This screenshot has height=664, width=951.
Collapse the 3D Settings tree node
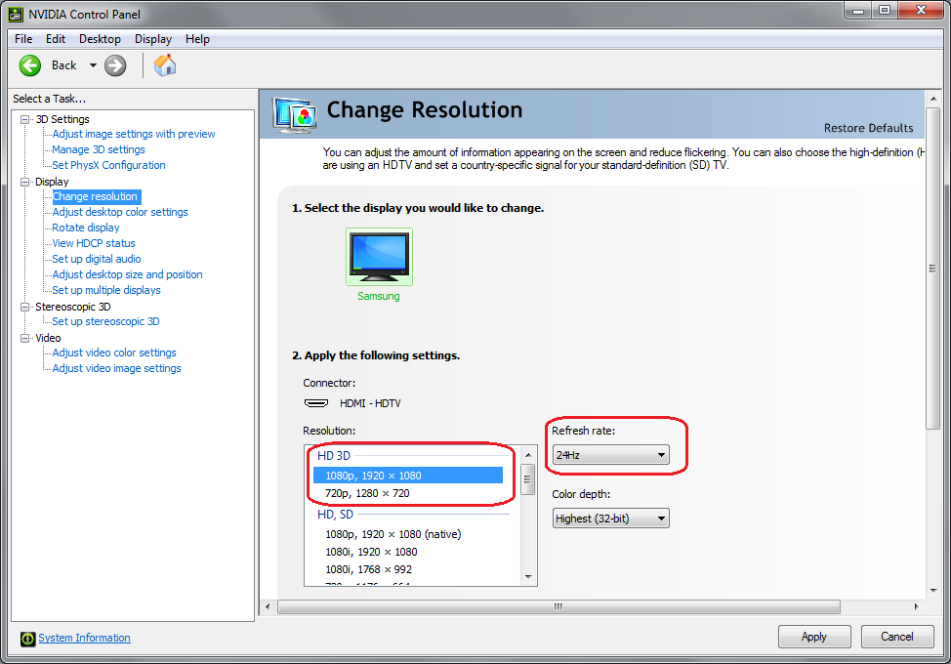[26, 119]
